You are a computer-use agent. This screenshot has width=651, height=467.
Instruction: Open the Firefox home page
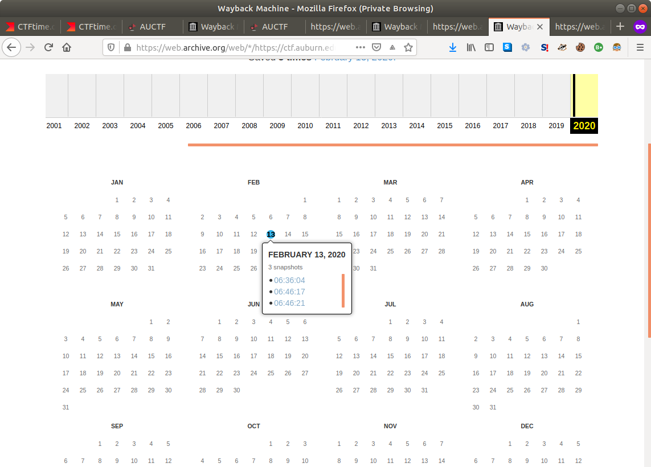67,47
